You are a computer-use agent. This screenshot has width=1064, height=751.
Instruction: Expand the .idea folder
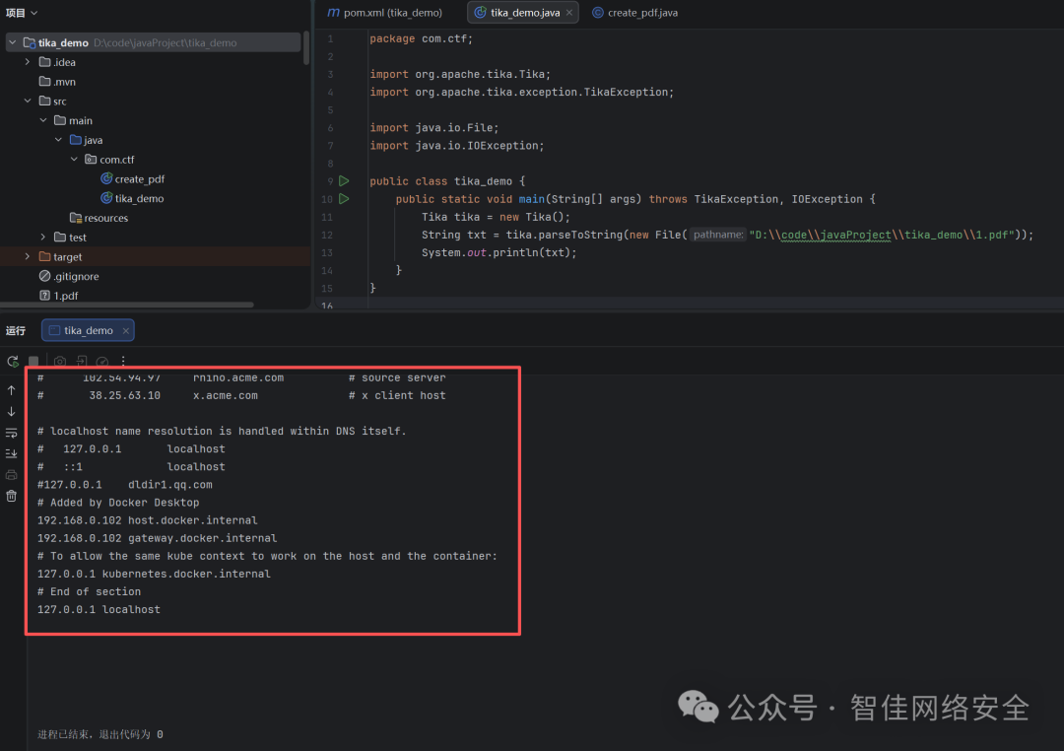tap(28, 62)
